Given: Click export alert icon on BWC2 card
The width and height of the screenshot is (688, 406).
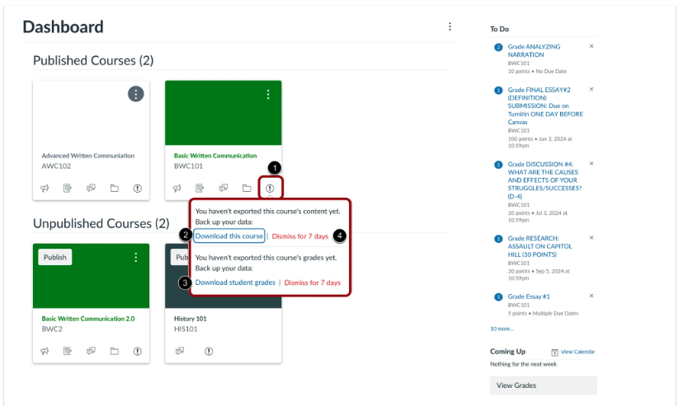Looking at the screenshot, I should [x=137, y=352].
